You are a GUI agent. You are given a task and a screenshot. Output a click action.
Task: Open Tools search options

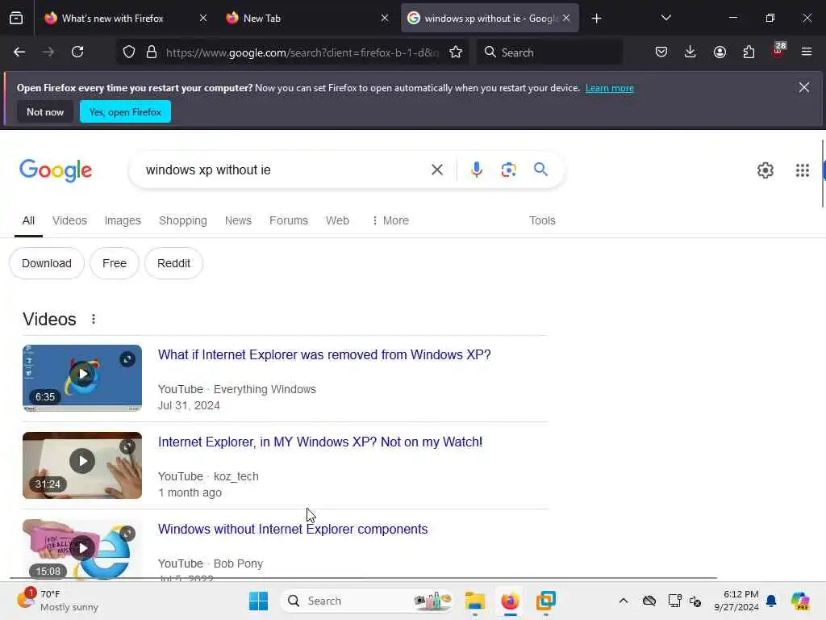click(542, 220)
